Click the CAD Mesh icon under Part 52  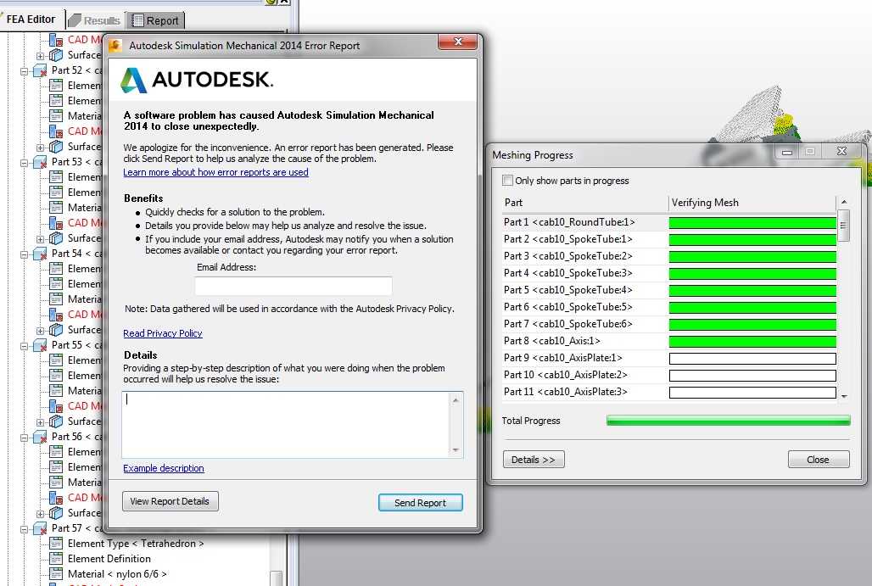coord(56,131)
